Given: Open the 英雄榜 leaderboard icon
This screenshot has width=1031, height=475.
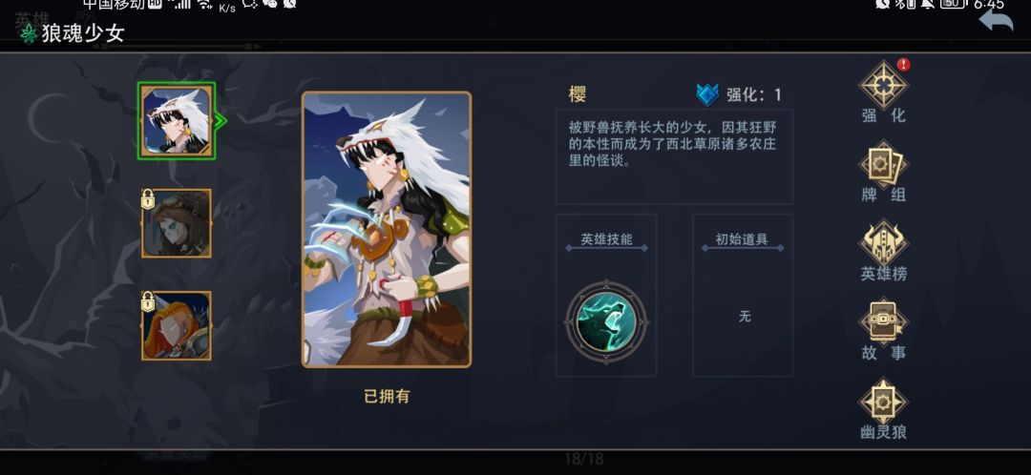Looking at the screenshot, I should click(x=884, y=243).
